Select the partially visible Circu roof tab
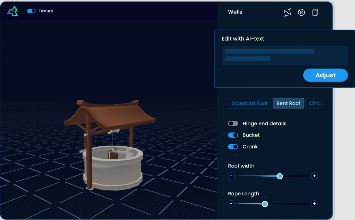Screen dimensions: 355x220 point(314,103)
